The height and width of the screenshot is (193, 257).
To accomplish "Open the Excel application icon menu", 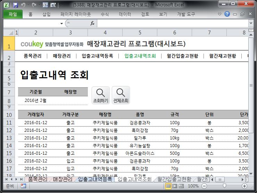I will click(x=6, y=5).
